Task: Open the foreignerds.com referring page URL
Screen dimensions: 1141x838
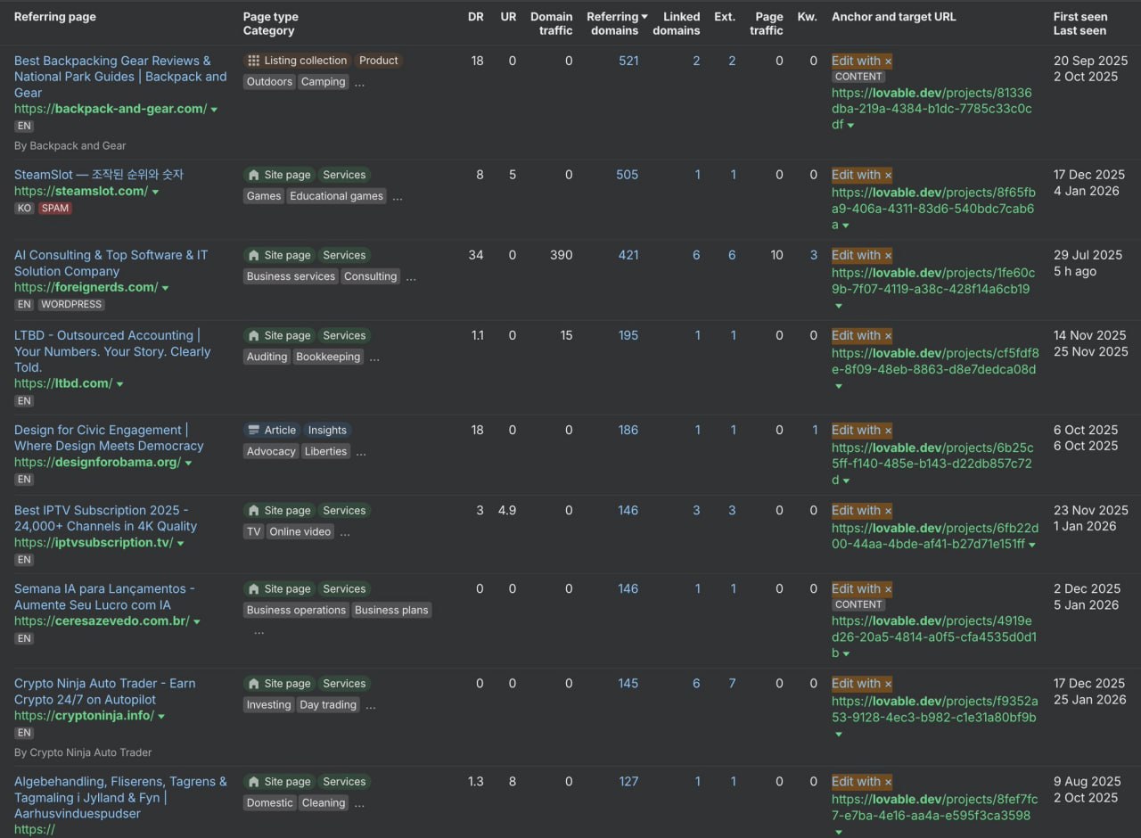Action: pos(86,287)
